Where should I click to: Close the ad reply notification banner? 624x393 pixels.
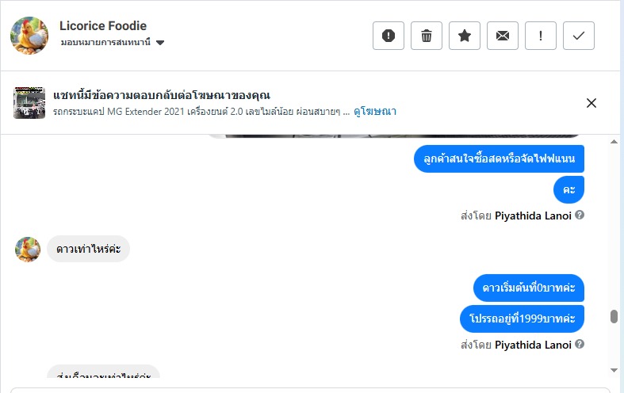(x=591, y=102)
